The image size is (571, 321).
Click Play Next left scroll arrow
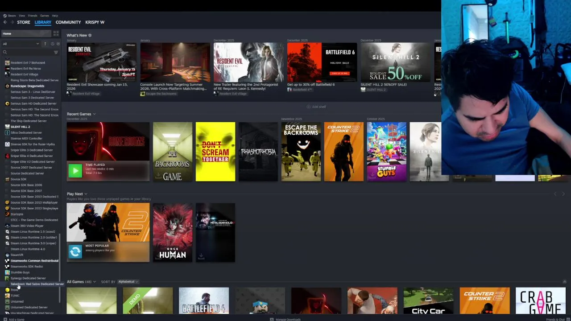555,194
